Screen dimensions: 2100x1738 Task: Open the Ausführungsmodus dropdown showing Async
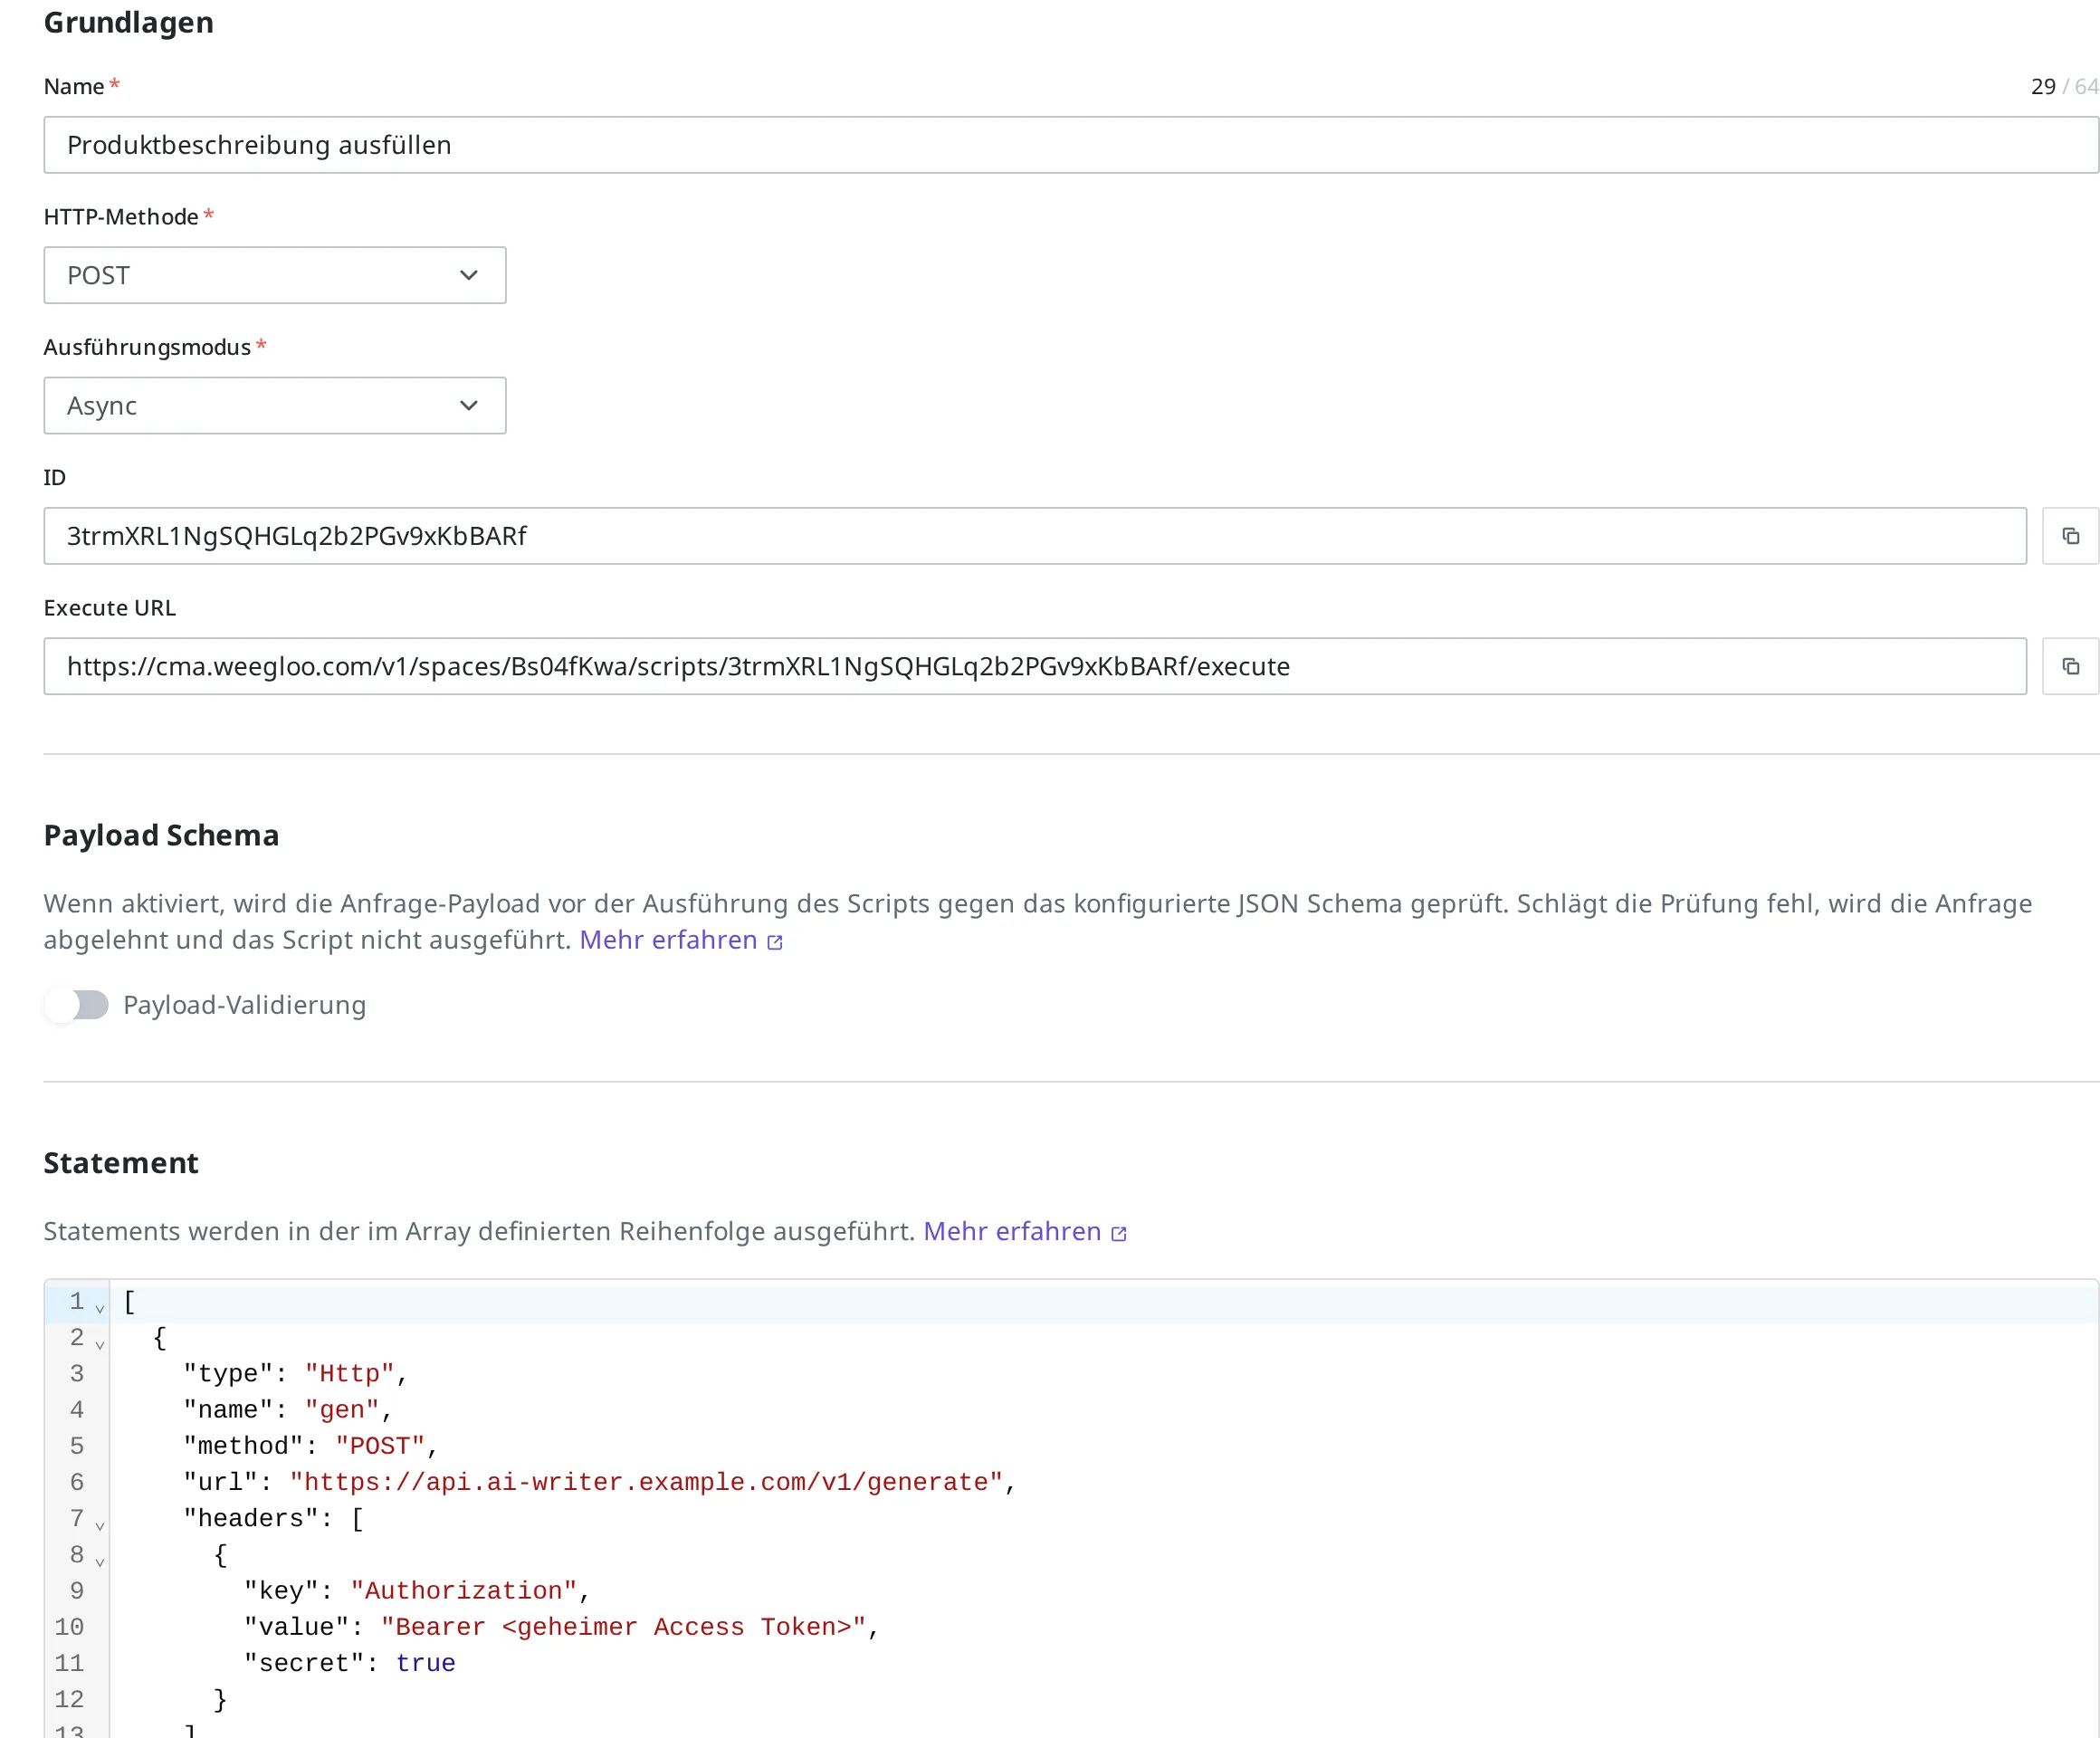(x=275, y=405)
